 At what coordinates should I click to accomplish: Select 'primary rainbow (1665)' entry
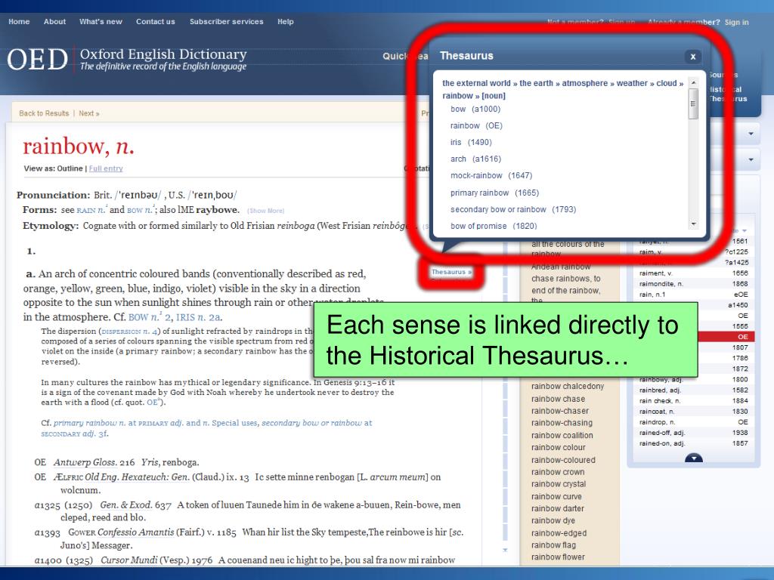494,193
